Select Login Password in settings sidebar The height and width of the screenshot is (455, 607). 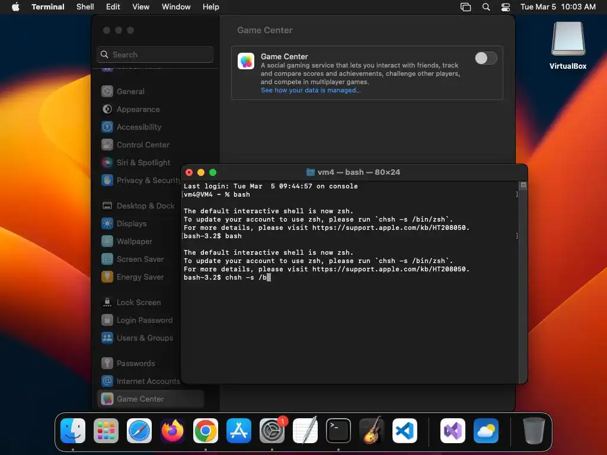point(139,321)
